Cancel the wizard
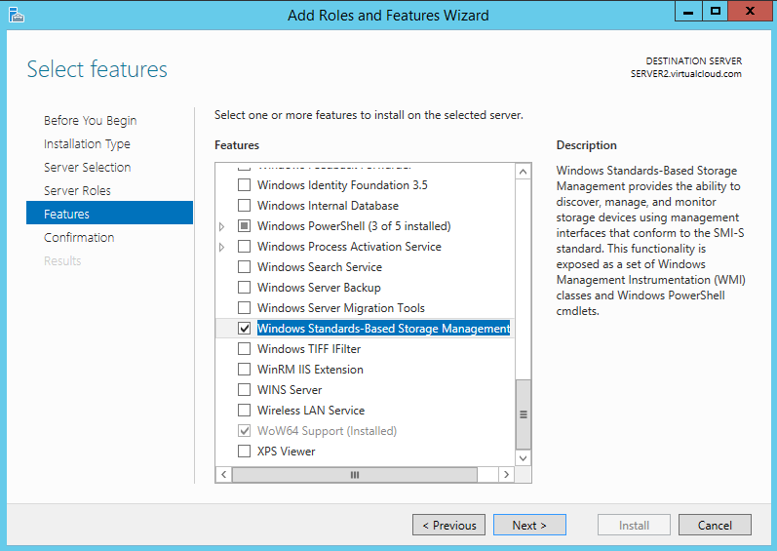The width and height of the screenshot is (777, 551). point(715,525)
